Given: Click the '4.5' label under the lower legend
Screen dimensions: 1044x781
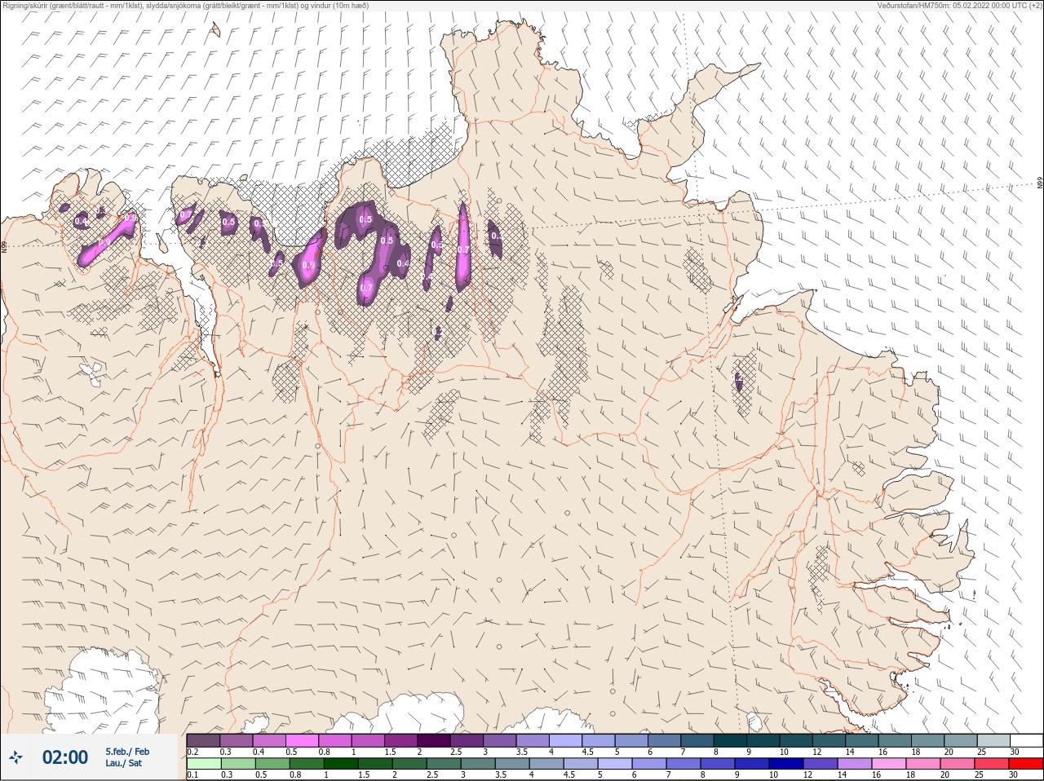Looking at the screenshot, I should (570, 775).
